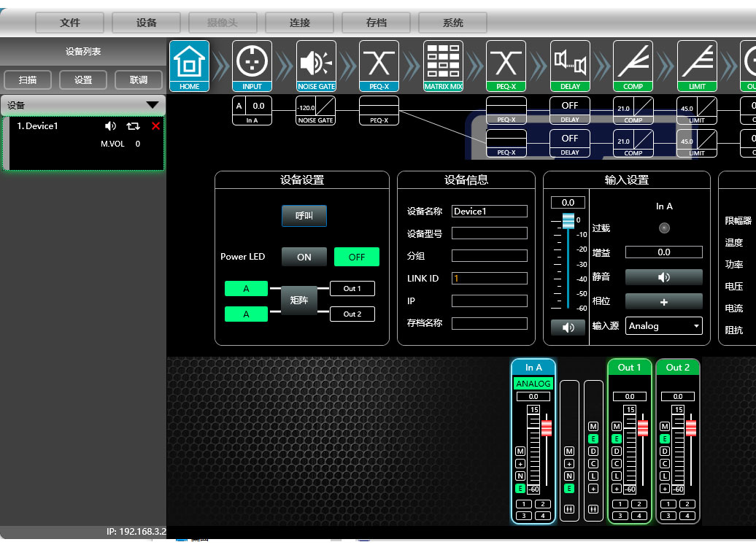This screenshot has height=550, width=756.
Task: Click the -120.0 NOISE GATE chain block
Action: click(315, 110)
